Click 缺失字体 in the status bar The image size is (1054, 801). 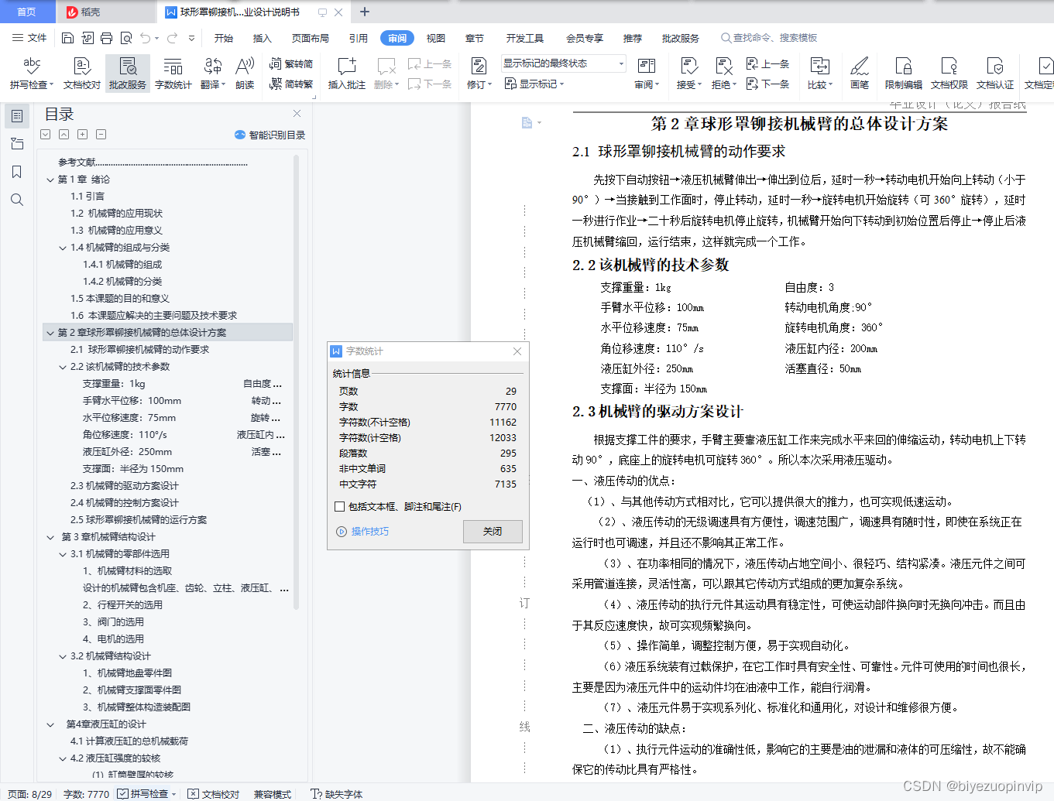click(x=337, y=794)
